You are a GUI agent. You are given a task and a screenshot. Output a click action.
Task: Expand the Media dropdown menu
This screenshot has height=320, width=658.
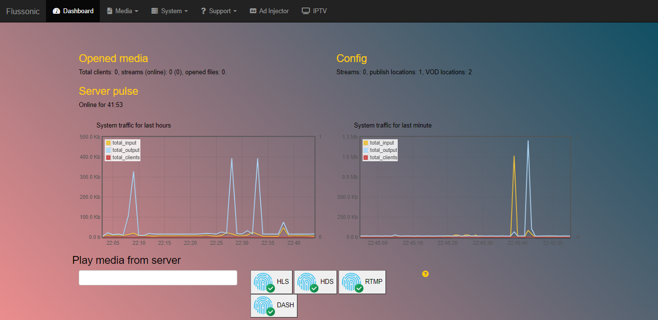(x=122, y=11)
